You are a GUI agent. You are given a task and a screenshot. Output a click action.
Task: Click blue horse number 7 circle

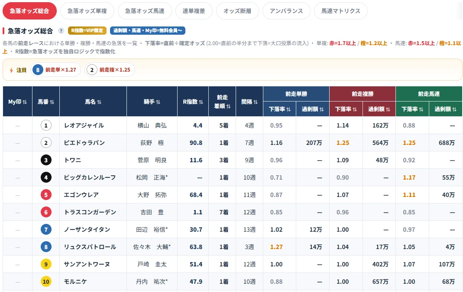46,230
